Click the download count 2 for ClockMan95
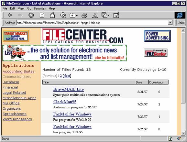This screenshot has height=142, width=187. pos(159,104)
